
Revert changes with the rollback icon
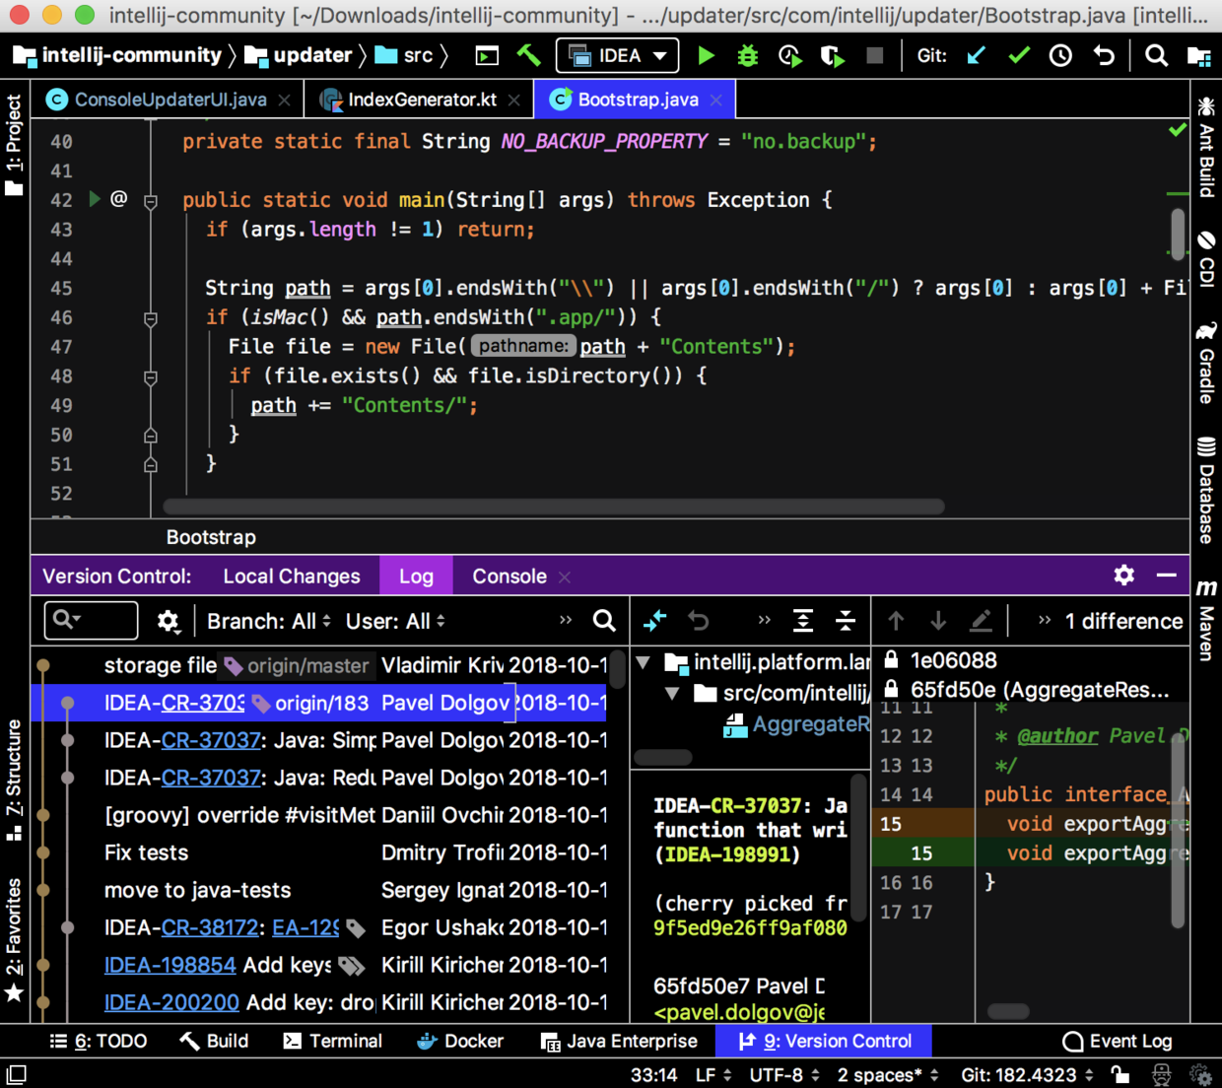(1104, 55)
